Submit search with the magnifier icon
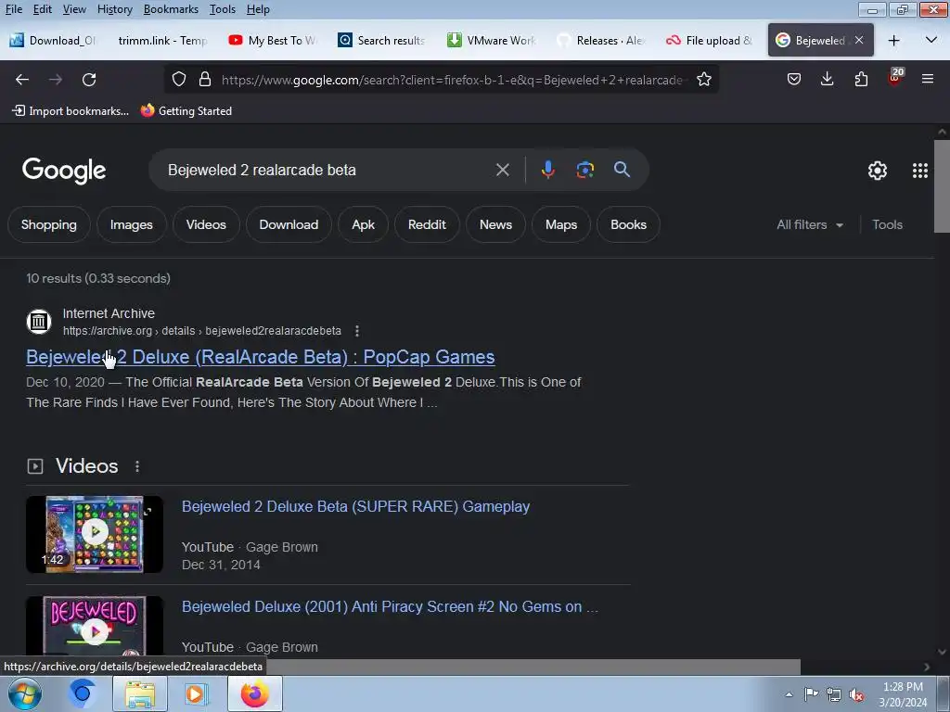 [x=622, y=170]
